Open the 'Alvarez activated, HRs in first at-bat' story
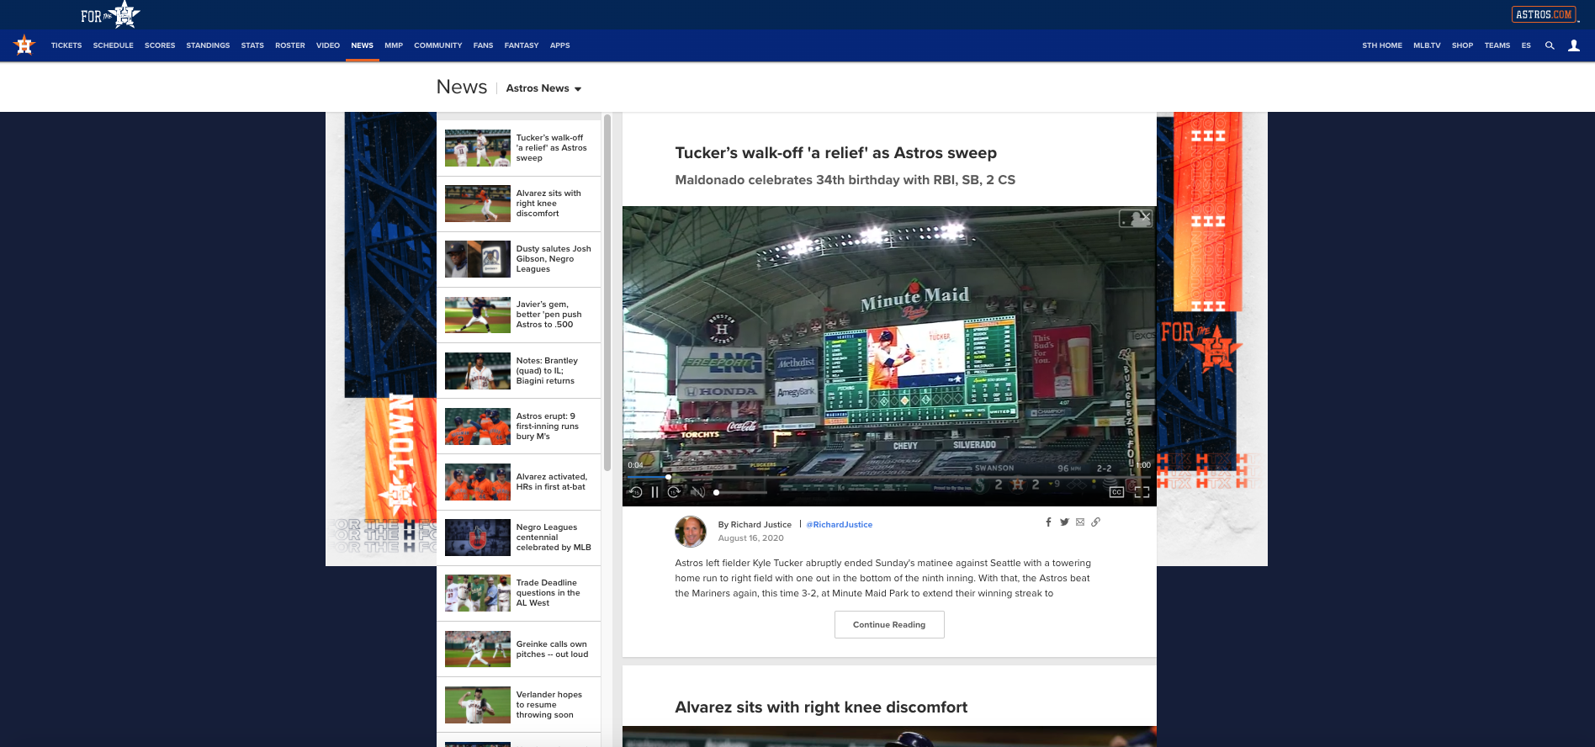The image size is (1595, 747). coord(519,482)
